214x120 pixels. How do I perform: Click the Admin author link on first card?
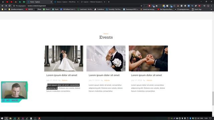coord(65,80)
